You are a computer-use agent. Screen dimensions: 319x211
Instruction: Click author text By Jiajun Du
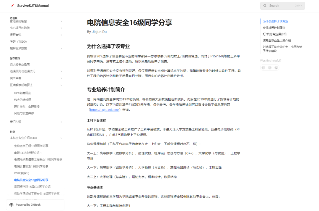(x=97, y=32)
